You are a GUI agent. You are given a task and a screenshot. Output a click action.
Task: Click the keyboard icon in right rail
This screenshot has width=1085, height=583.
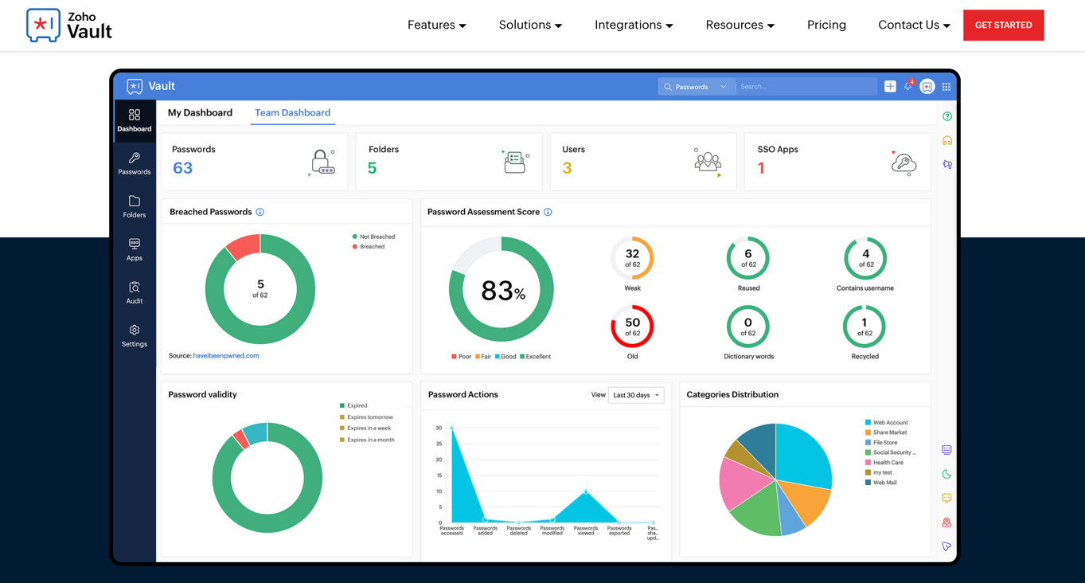(x=946, y=450)
